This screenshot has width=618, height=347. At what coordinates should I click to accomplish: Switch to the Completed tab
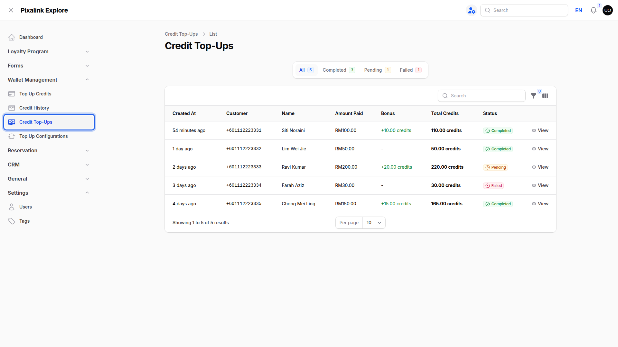click(339, 70)
